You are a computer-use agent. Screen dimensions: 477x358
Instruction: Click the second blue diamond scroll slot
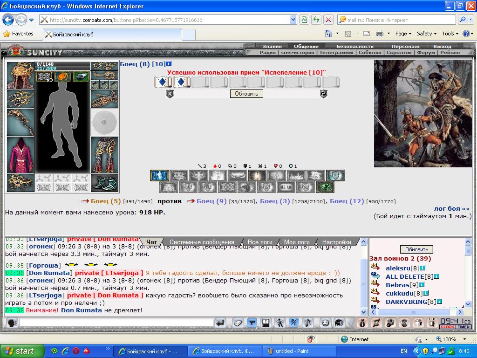(x=182, y=82)
